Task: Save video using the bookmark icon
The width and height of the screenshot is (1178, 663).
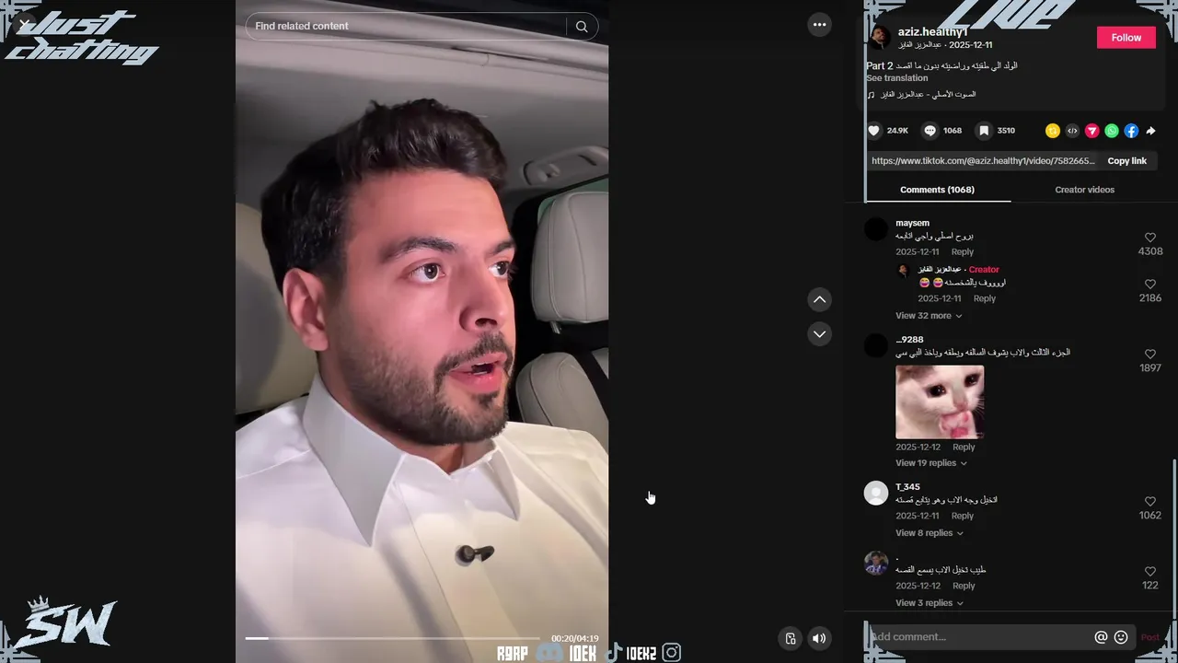Action: 984,131
